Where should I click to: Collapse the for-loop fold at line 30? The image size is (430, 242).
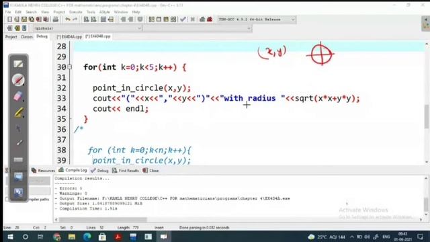[x=70, y=67]
